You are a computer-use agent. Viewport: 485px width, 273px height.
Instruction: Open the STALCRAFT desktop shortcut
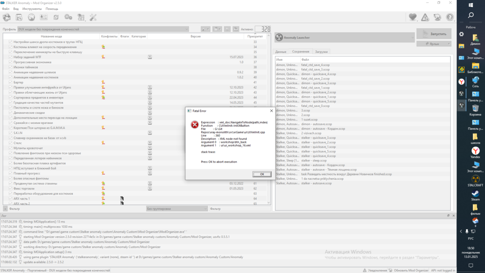coord(475,181)
